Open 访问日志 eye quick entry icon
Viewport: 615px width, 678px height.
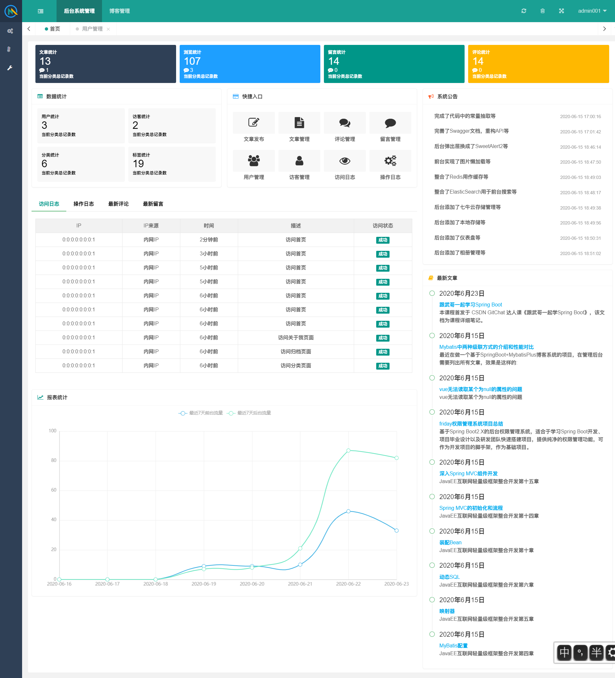click(x=345, y=160)
